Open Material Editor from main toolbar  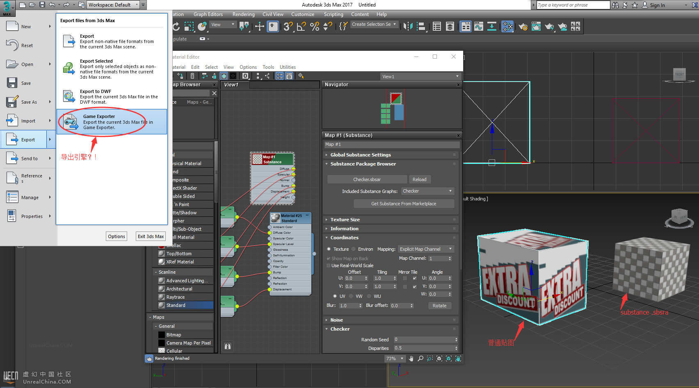pyautogui.click(x=507, y=27)
